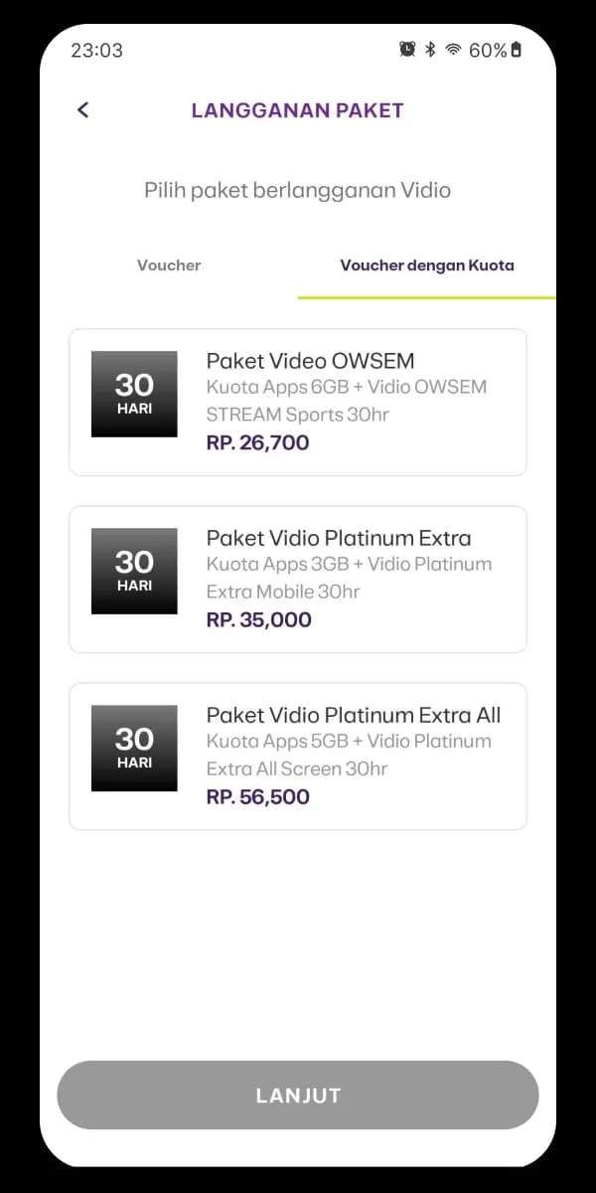Select the Voucher dengan Kuota tab
This screenshot has width=596, height=1193.
pyautogui.click(x=427, y=265)
